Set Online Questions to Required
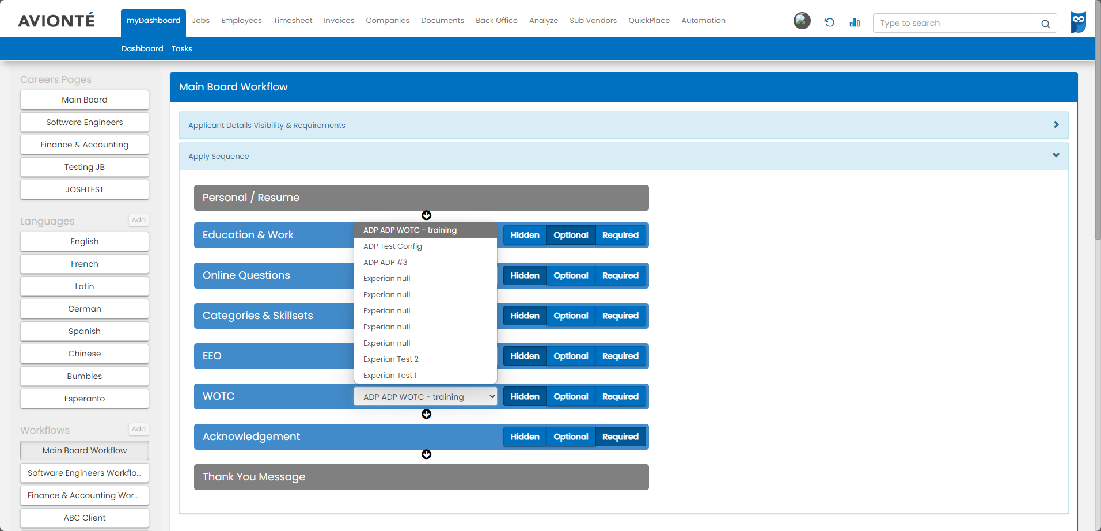This screenshot has height=531, width=1101. click(620, 275)
